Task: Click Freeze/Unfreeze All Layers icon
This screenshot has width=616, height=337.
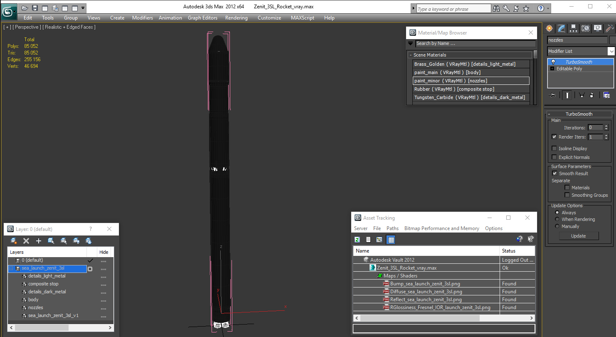Action: [x=89, y=241]
